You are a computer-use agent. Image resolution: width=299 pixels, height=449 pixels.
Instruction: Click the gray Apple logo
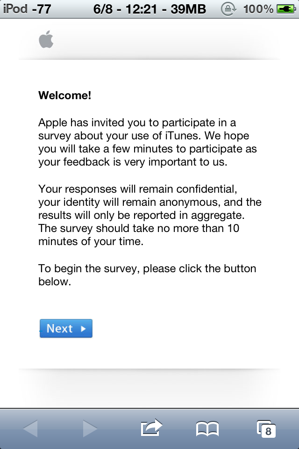[46, 39]
